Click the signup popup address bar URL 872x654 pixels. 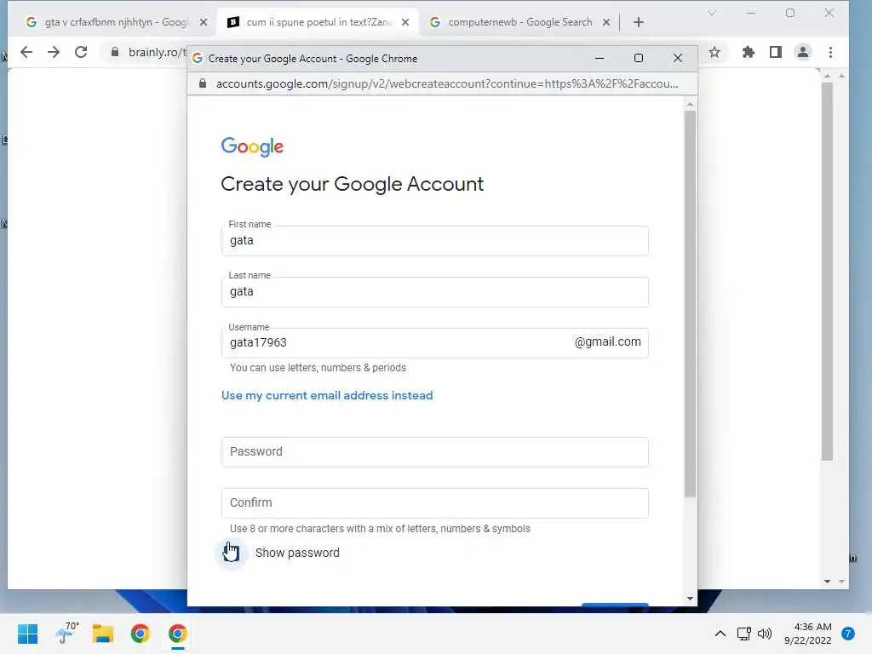(x=447, y=84)
